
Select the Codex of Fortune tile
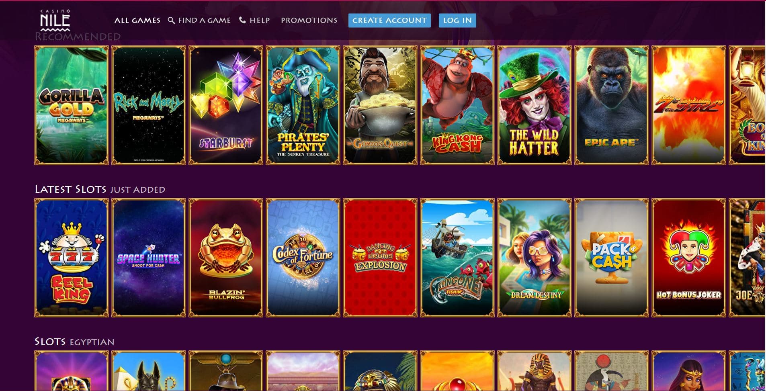[303, 258]
